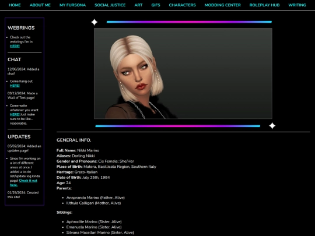Open the CHARACTERS navigation item
This screenshot has height=236, width=315.
182,5
